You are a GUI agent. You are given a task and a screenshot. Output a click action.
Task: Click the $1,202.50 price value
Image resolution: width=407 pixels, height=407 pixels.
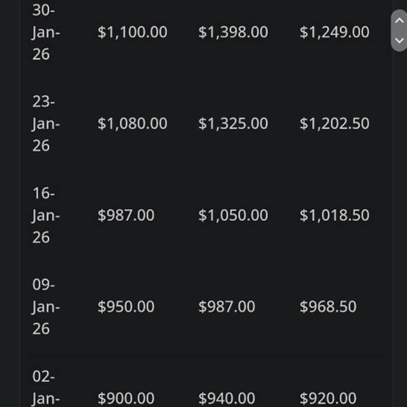[x=334, y=123]
